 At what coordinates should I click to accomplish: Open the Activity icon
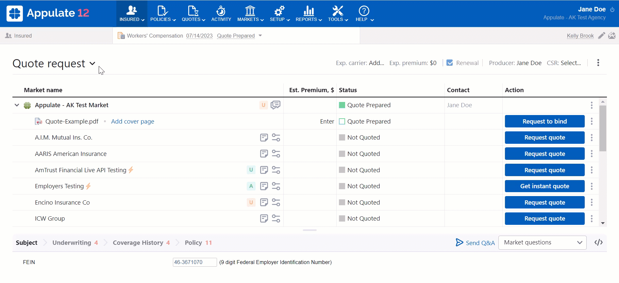click(x=221, y=10)
